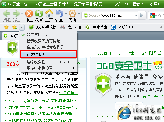This screenshot has width=164, height=122.
Task: Open 2009年全国信息网络安全状况调查活动 link
Action: tap(40, 114)
